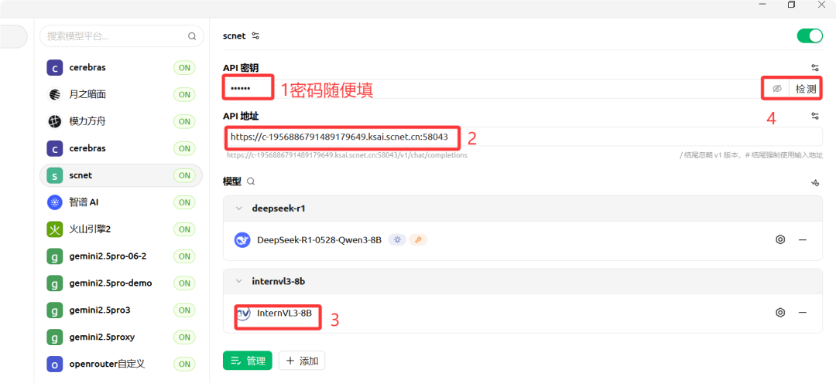Image resolution: width=836 pixels, height=383 pixels.
Task: Open API 地址 settings icon
Action: tap(814, 115)
